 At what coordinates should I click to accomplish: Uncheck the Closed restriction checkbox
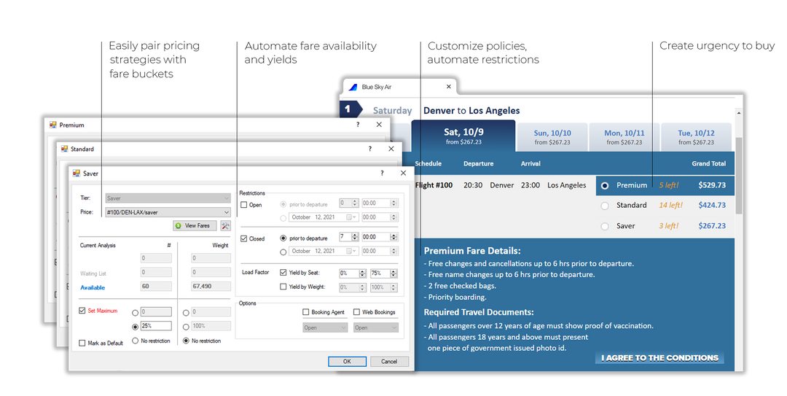(244, 238)
